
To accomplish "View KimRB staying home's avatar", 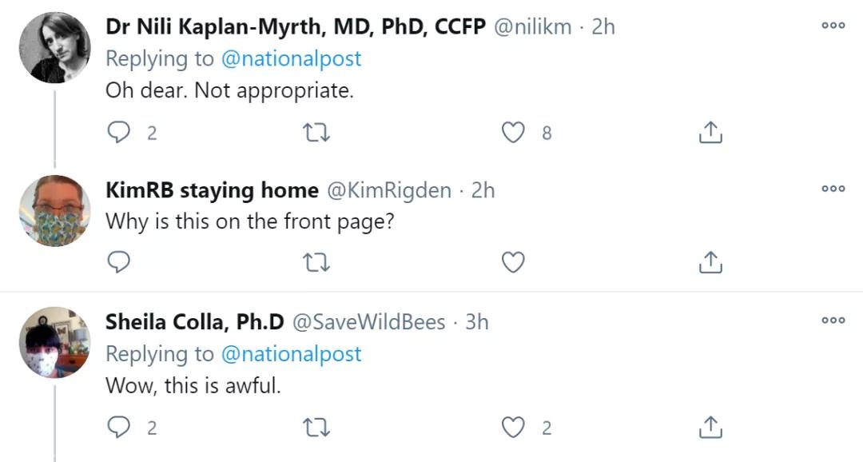I will [x=54, y=211].
